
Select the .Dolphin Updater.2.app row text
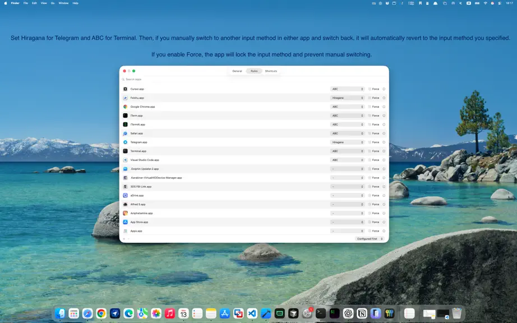145,169
